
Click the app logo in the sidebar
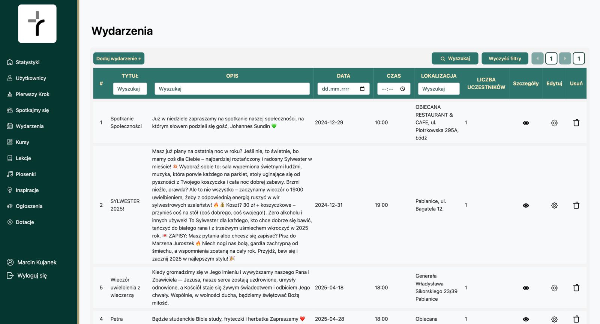click(37, 24)
